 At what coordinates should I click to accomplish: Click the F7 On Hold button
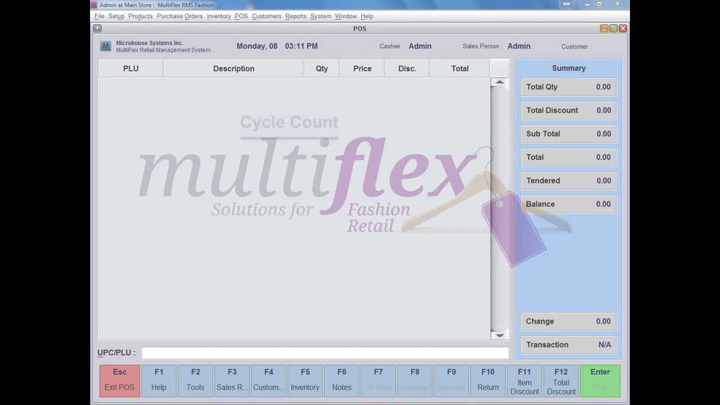tap(378, 381)
